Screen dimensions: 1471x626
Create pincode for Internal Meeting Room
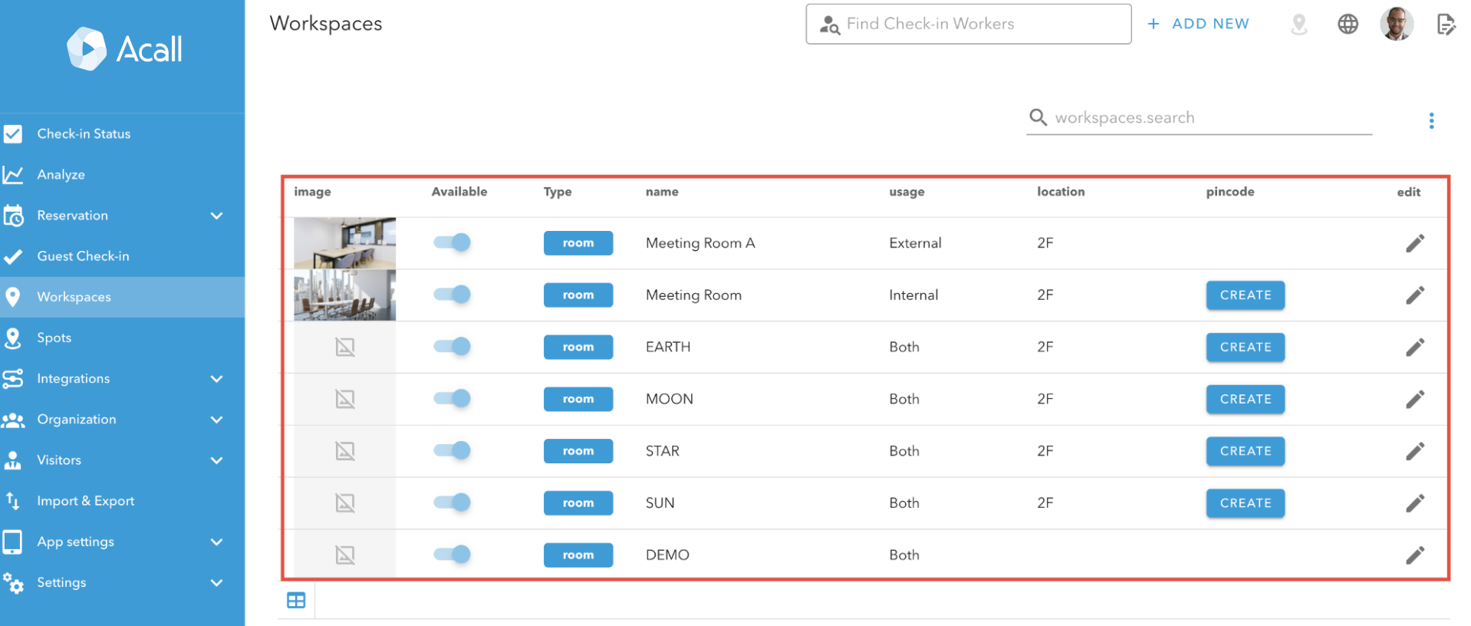(x=1246, y=295)
